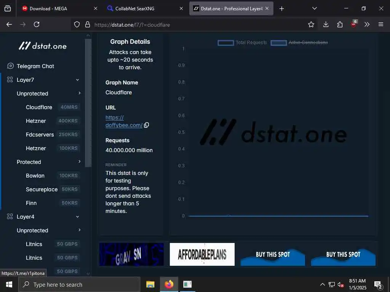Open the Windows Start menu

pyautogui.click(x=9, y=284)
